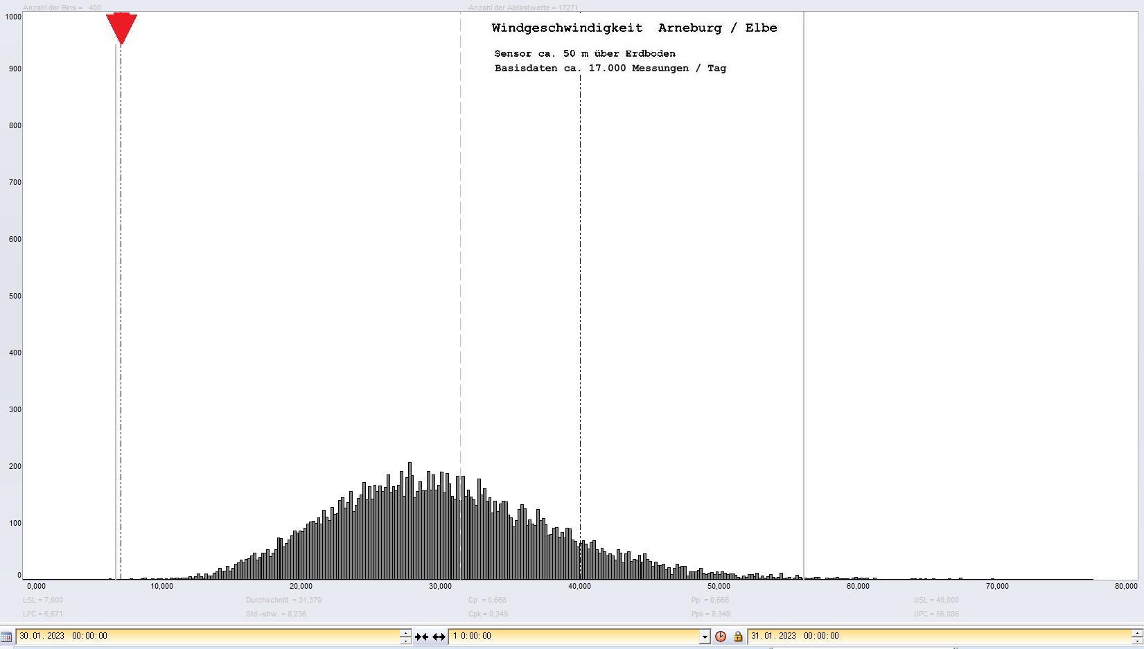Click the end date field 31.01.2023
1144x649 pixels.
[x=939, y=636]
